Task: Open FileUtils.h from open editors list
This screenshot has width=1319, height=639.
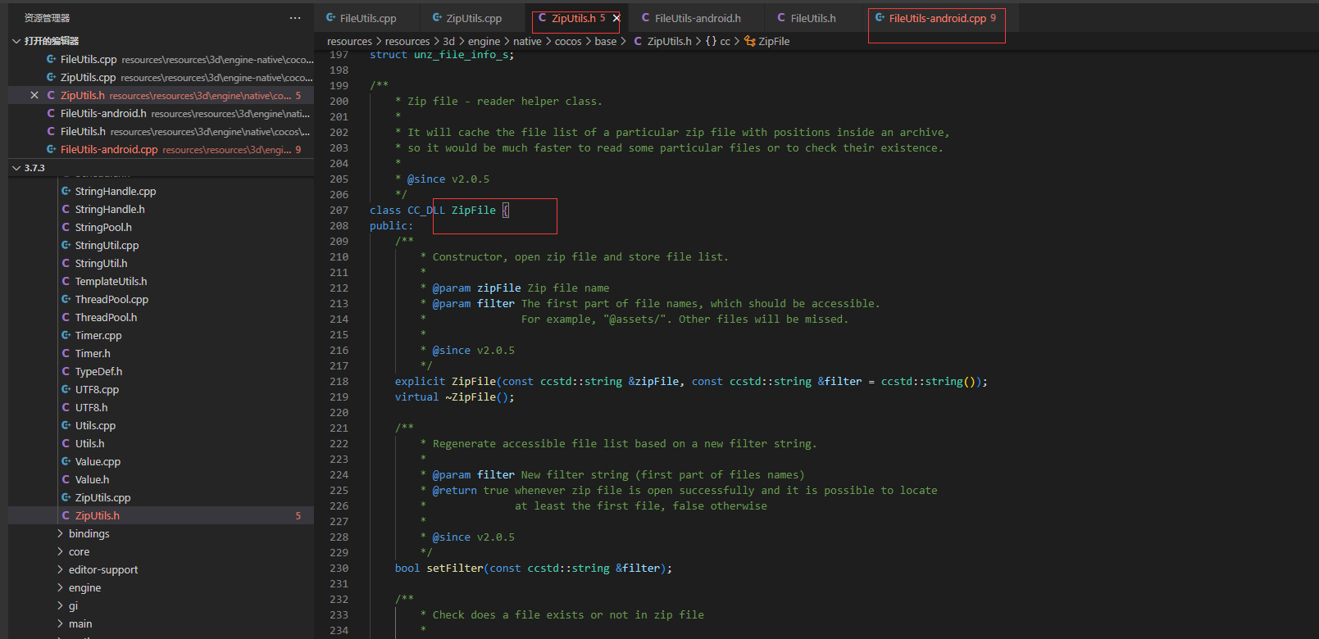Action: (83, 132)
